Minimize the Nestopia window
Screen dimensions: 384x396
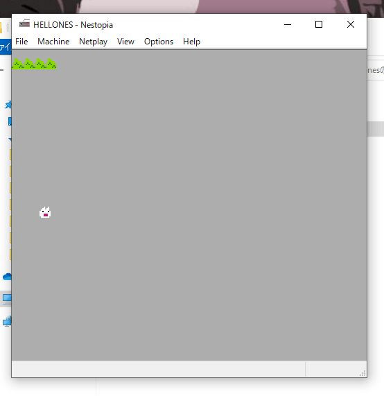pos(288,24)
